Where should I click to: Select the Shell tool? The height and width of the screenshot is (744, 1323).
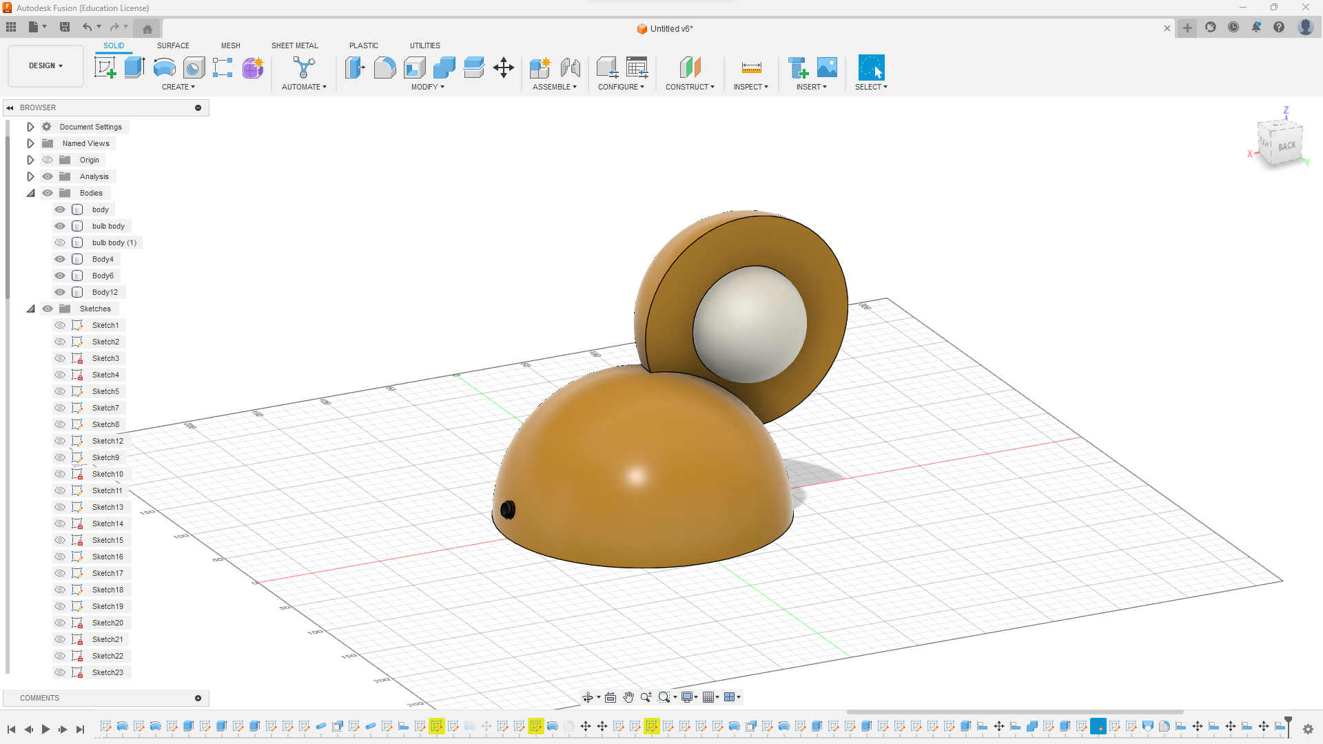[x=415, y=68]
